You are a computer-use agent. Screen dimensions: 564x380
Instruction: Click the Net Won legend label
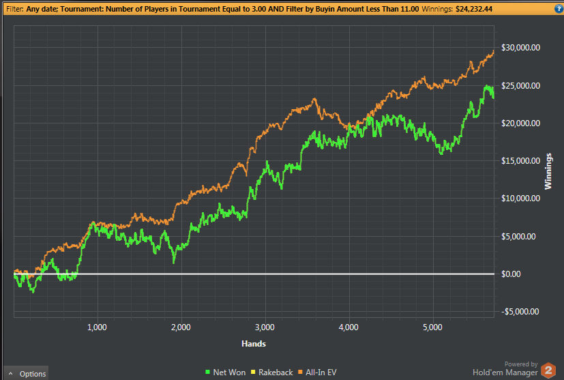[x=229, y=372]
